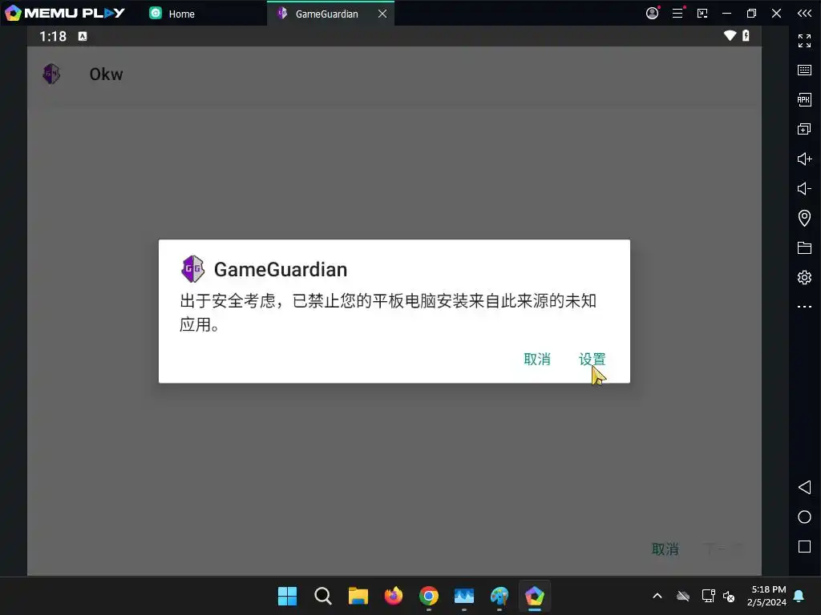Screen dimensions: 821x615
Task: Click the APK install icon
Action: point(804,99)
